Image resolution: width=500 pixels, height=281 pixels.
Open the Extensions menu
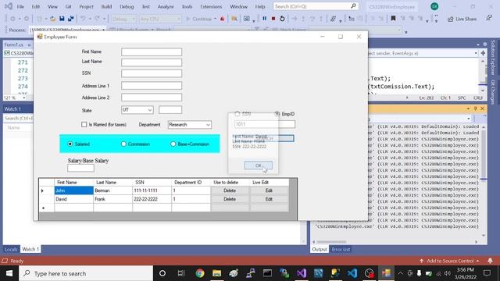211,6
